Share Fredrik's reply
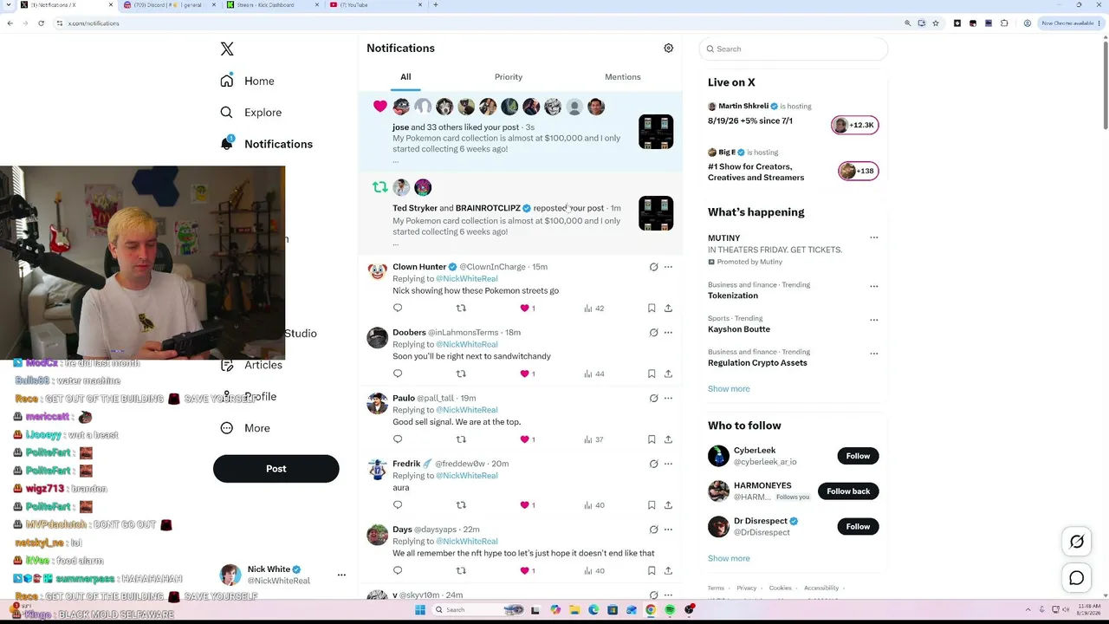Screen dimensions: 1109x624 point(668,505)
